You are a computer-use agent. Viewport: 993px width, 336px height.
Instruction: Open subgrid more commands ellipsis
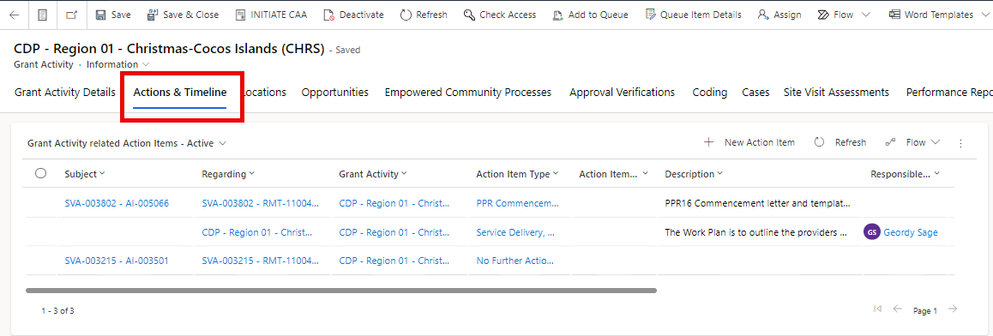960,144
